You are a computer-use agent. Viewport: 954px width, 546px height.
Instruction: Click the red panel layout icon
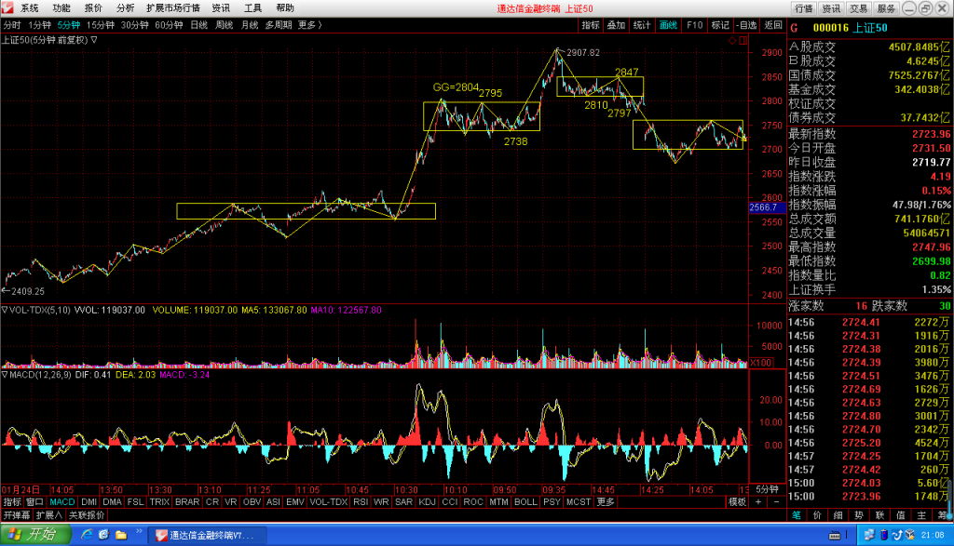pyautogui.click(x=743, y=40)
